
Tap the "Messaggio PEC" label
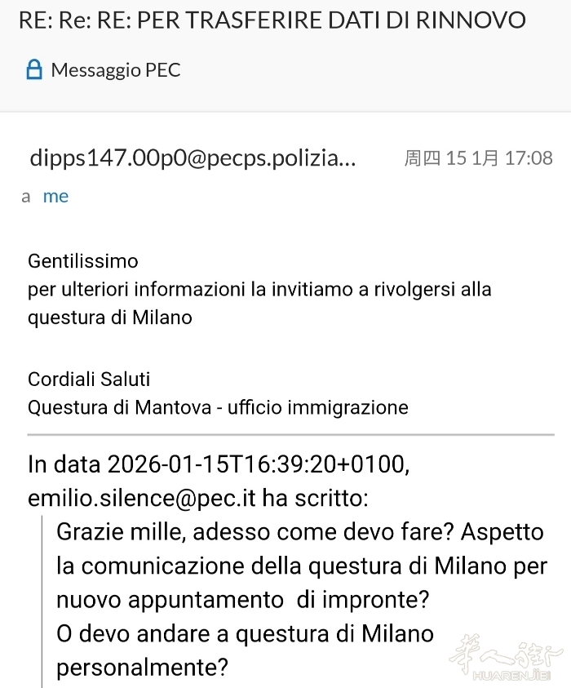tap(115, 70)
